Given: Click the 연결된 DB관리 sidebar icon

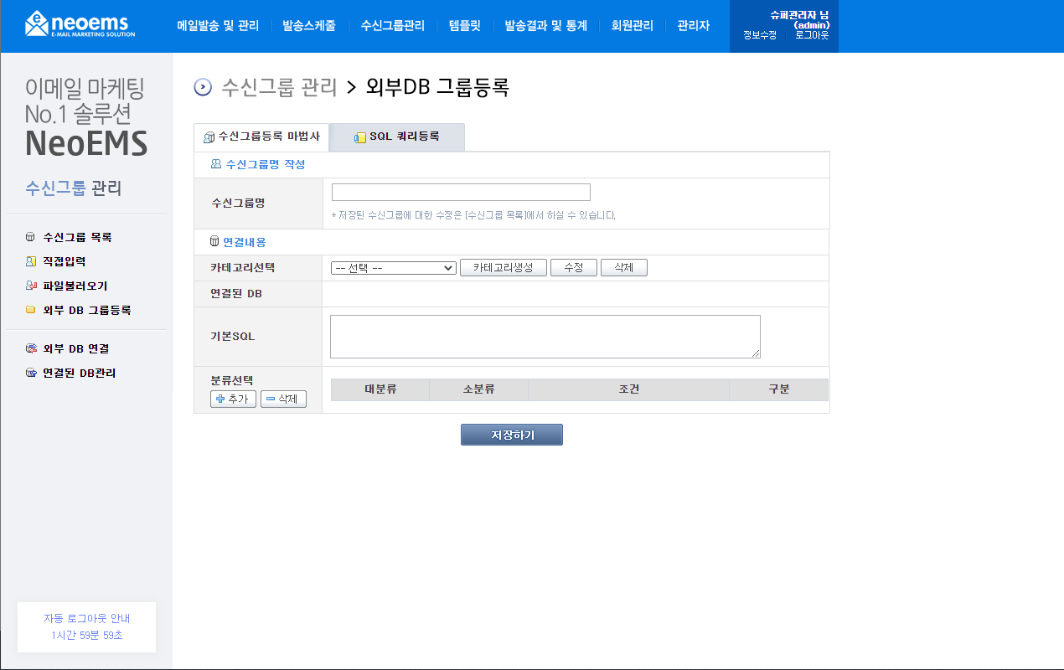Looking at the screenshot, I should (x=31, y=374).
